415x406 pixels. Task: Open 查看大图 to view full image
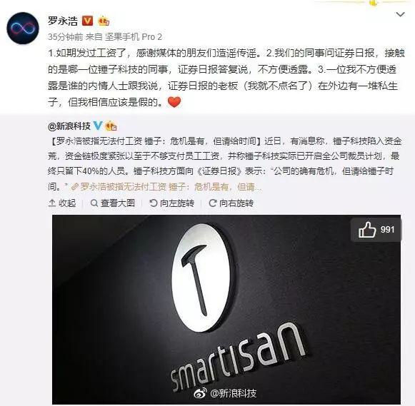click(113, 203)
